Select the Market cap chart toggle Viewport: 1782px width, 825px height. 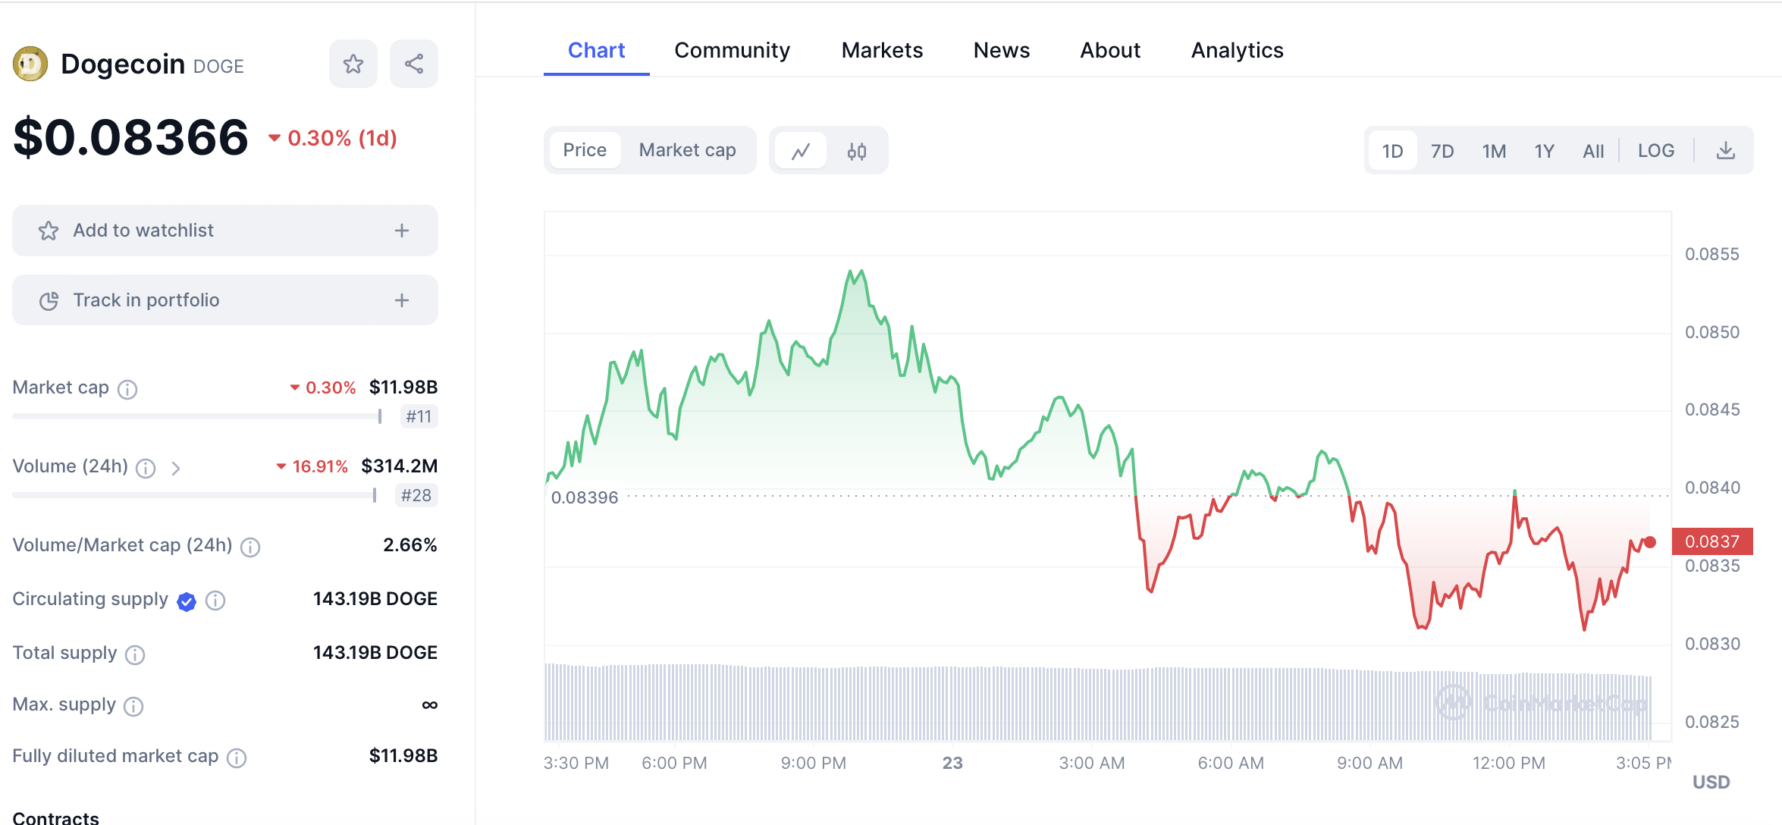687,150
